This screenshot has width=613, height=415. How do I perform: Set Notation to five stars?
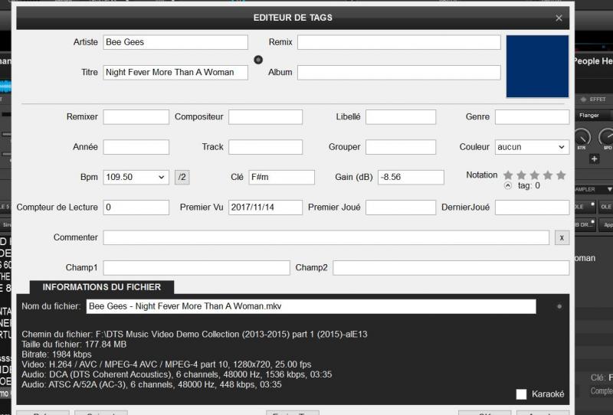click(561, 175)
